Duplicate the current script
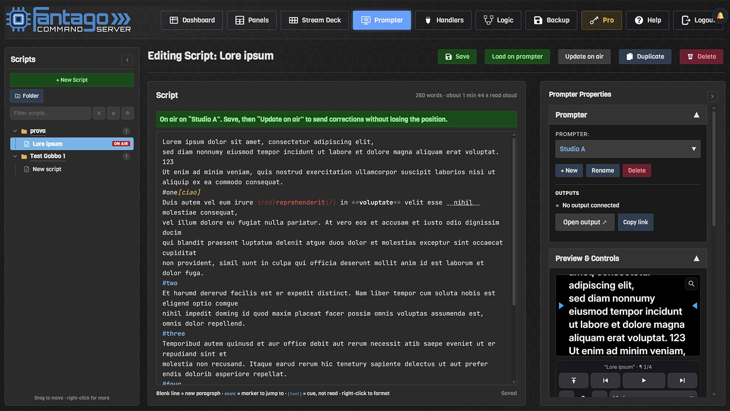The width and height of the screenshot is (730, 411). (x=645, y=57)
